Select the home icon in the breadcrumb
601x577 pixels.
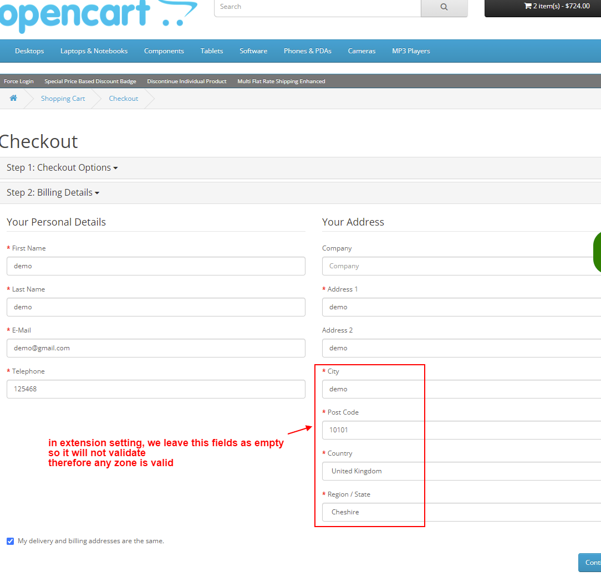click(x=13, y=98)
